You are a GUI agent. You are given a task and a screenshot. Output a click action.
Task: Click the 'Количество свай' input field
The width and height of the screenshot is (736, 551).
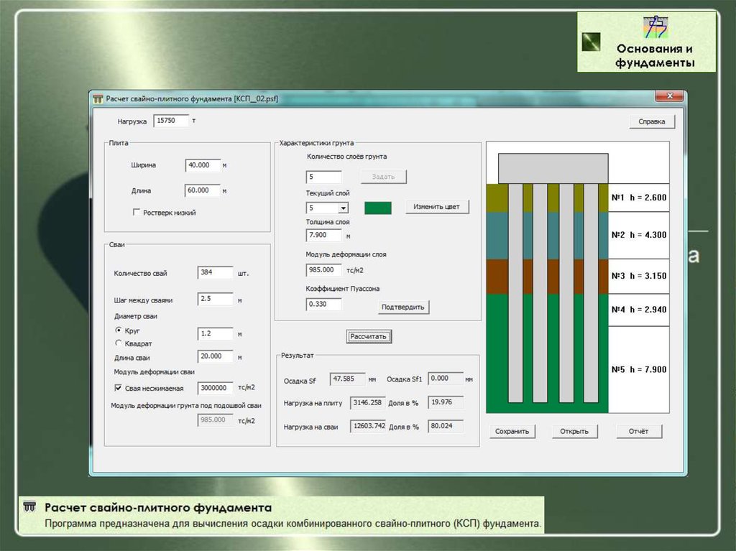[x=215, y=273]
